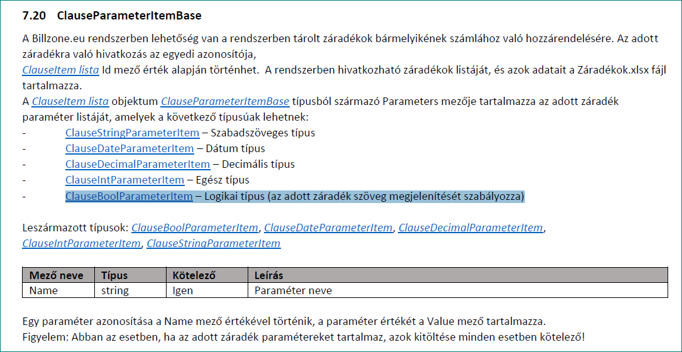Select the "string" table cell
This screenshot has width=682, height=352.
131,290
